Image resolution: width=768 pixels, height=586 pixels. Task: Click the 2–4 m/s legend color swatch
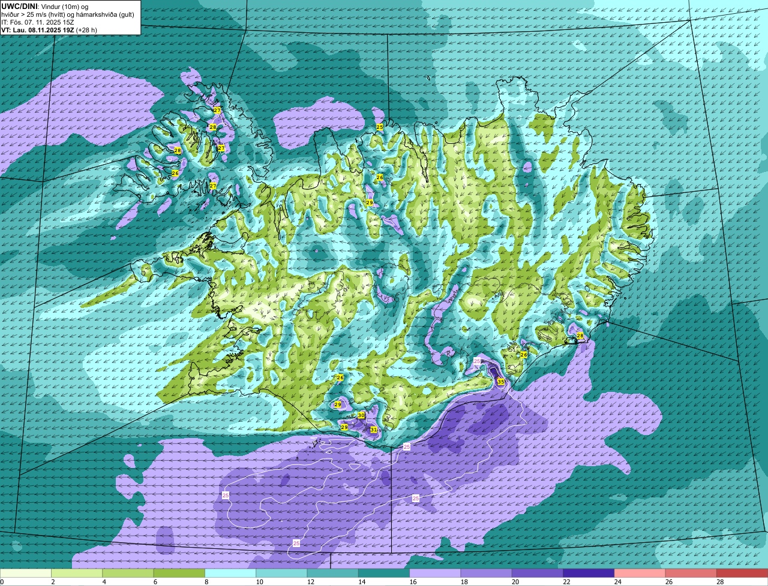(x=77, y=573)
